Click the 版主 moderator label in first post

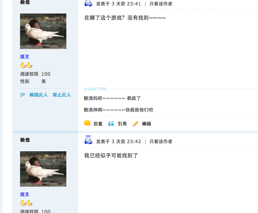click(x=25, y=57)
